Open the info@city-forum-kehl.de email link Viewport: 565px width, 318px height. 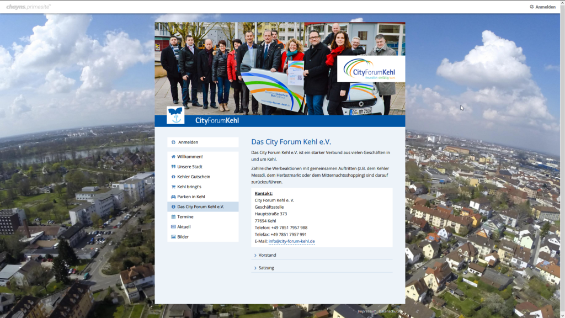coord(291,242)
